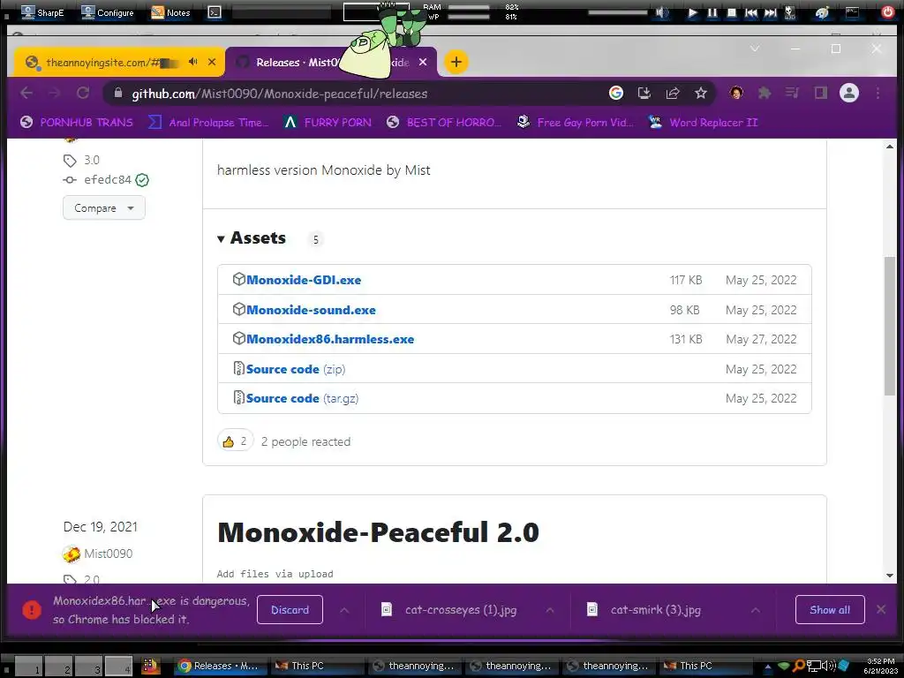Open cat-smirk (3).jpg download
This screenshot has width=904, height=678.
pos(656,609)
